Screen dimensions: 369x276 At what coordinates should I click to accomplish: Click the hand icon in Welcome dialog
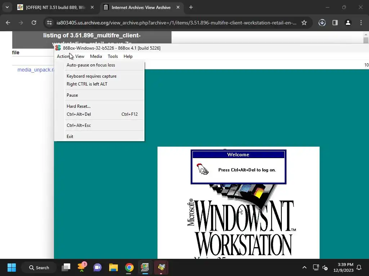203,169
